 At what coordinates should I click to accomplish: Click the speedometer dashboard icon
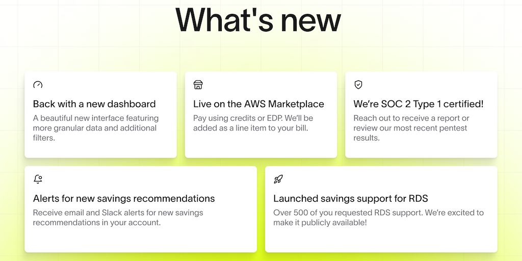(38, 85)
